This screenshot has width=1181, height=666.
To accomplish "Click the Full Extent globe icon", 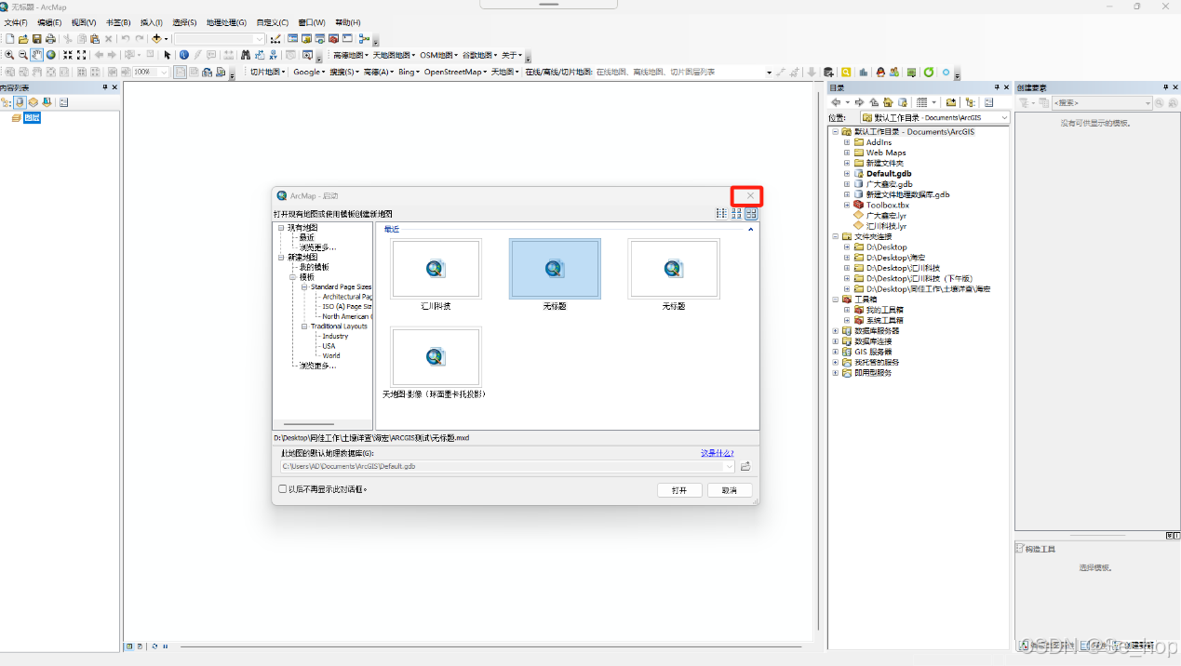I will 51,55.
